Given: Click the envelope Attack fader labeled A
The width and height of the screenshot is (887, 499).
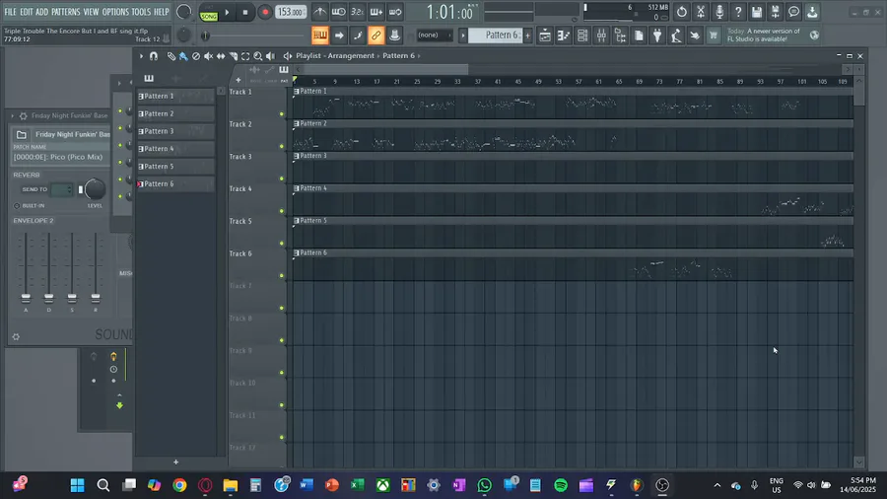Looking at the screenshot, I should (x=26, y=298).
